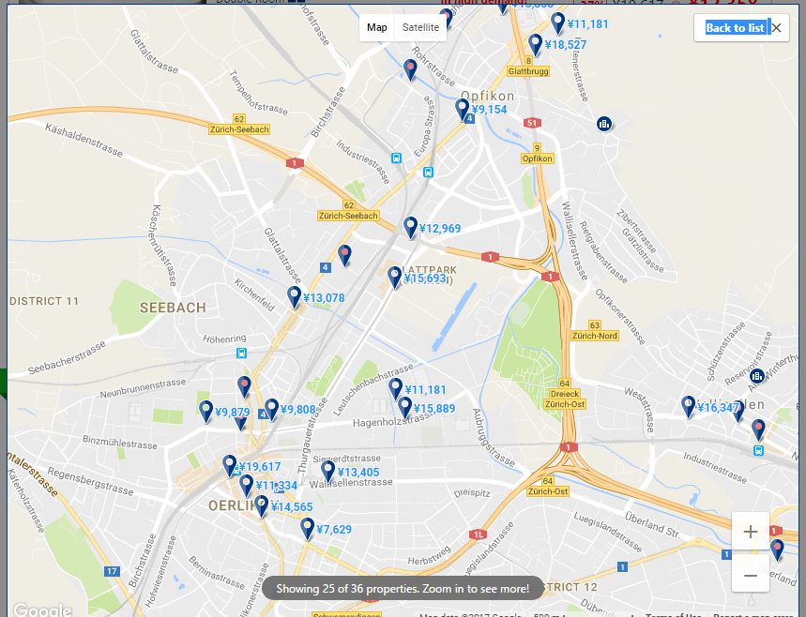Viewport: 806px width, 617px height.
Task: Select the ¥13,078 hotel pin
Action: coord(294,297)
